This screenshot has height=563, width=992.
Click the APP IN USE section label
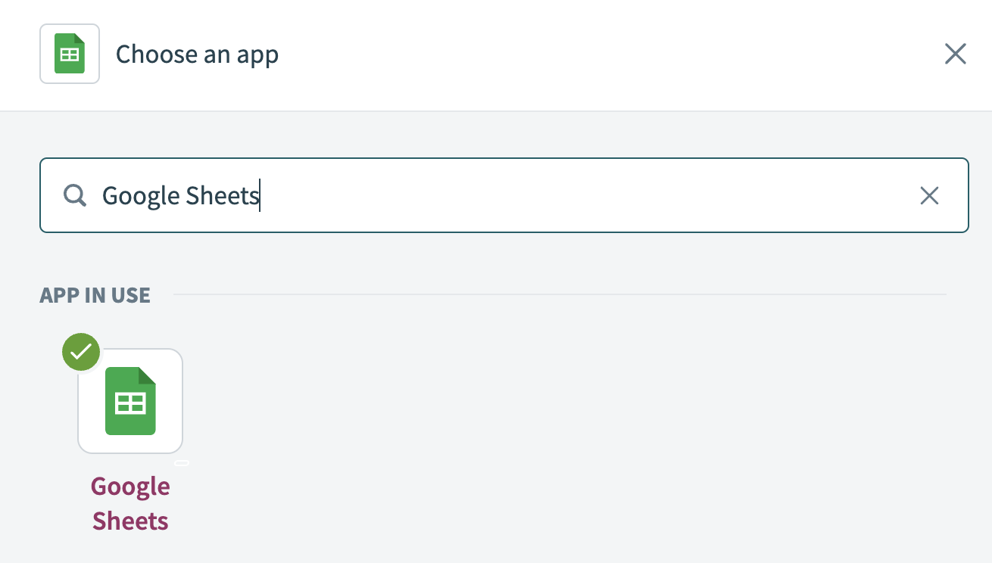point(95,295)
